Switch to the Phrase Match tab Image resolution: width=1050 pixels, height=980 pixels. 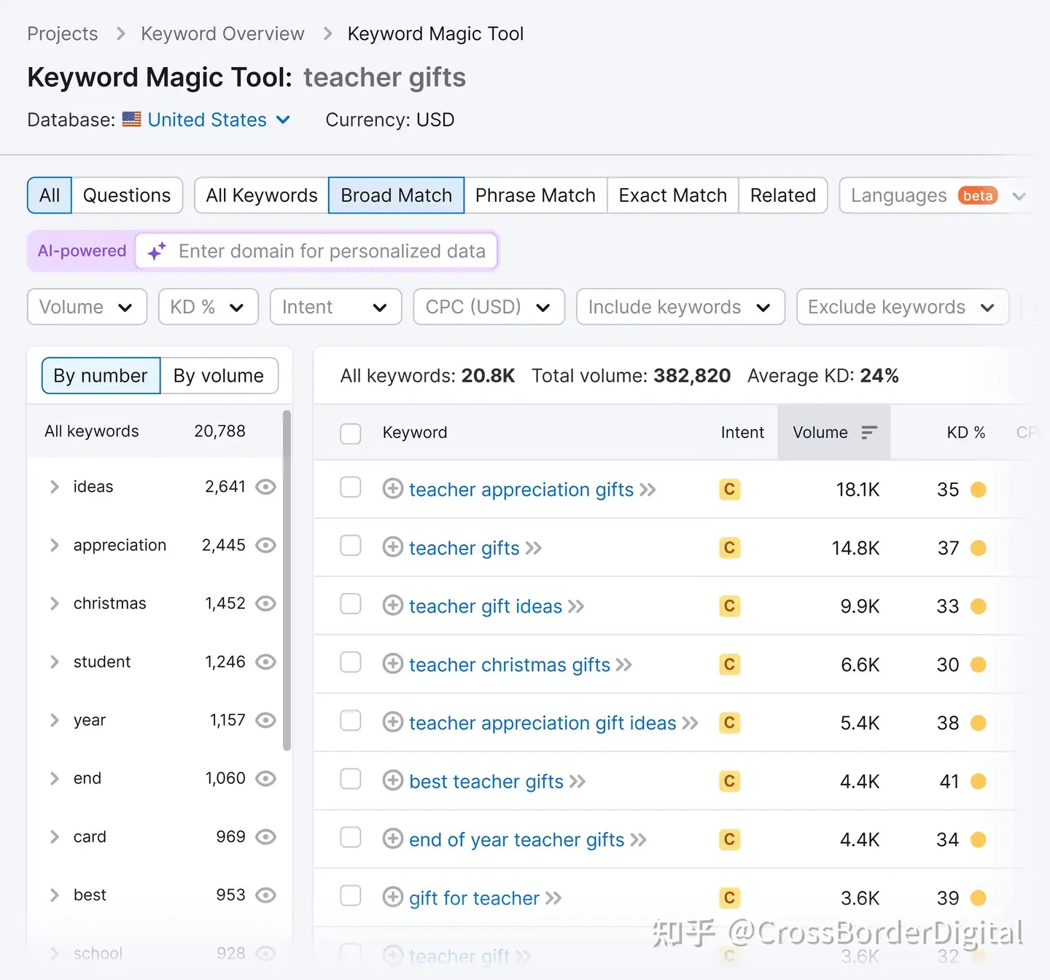(x=535, y=195)
